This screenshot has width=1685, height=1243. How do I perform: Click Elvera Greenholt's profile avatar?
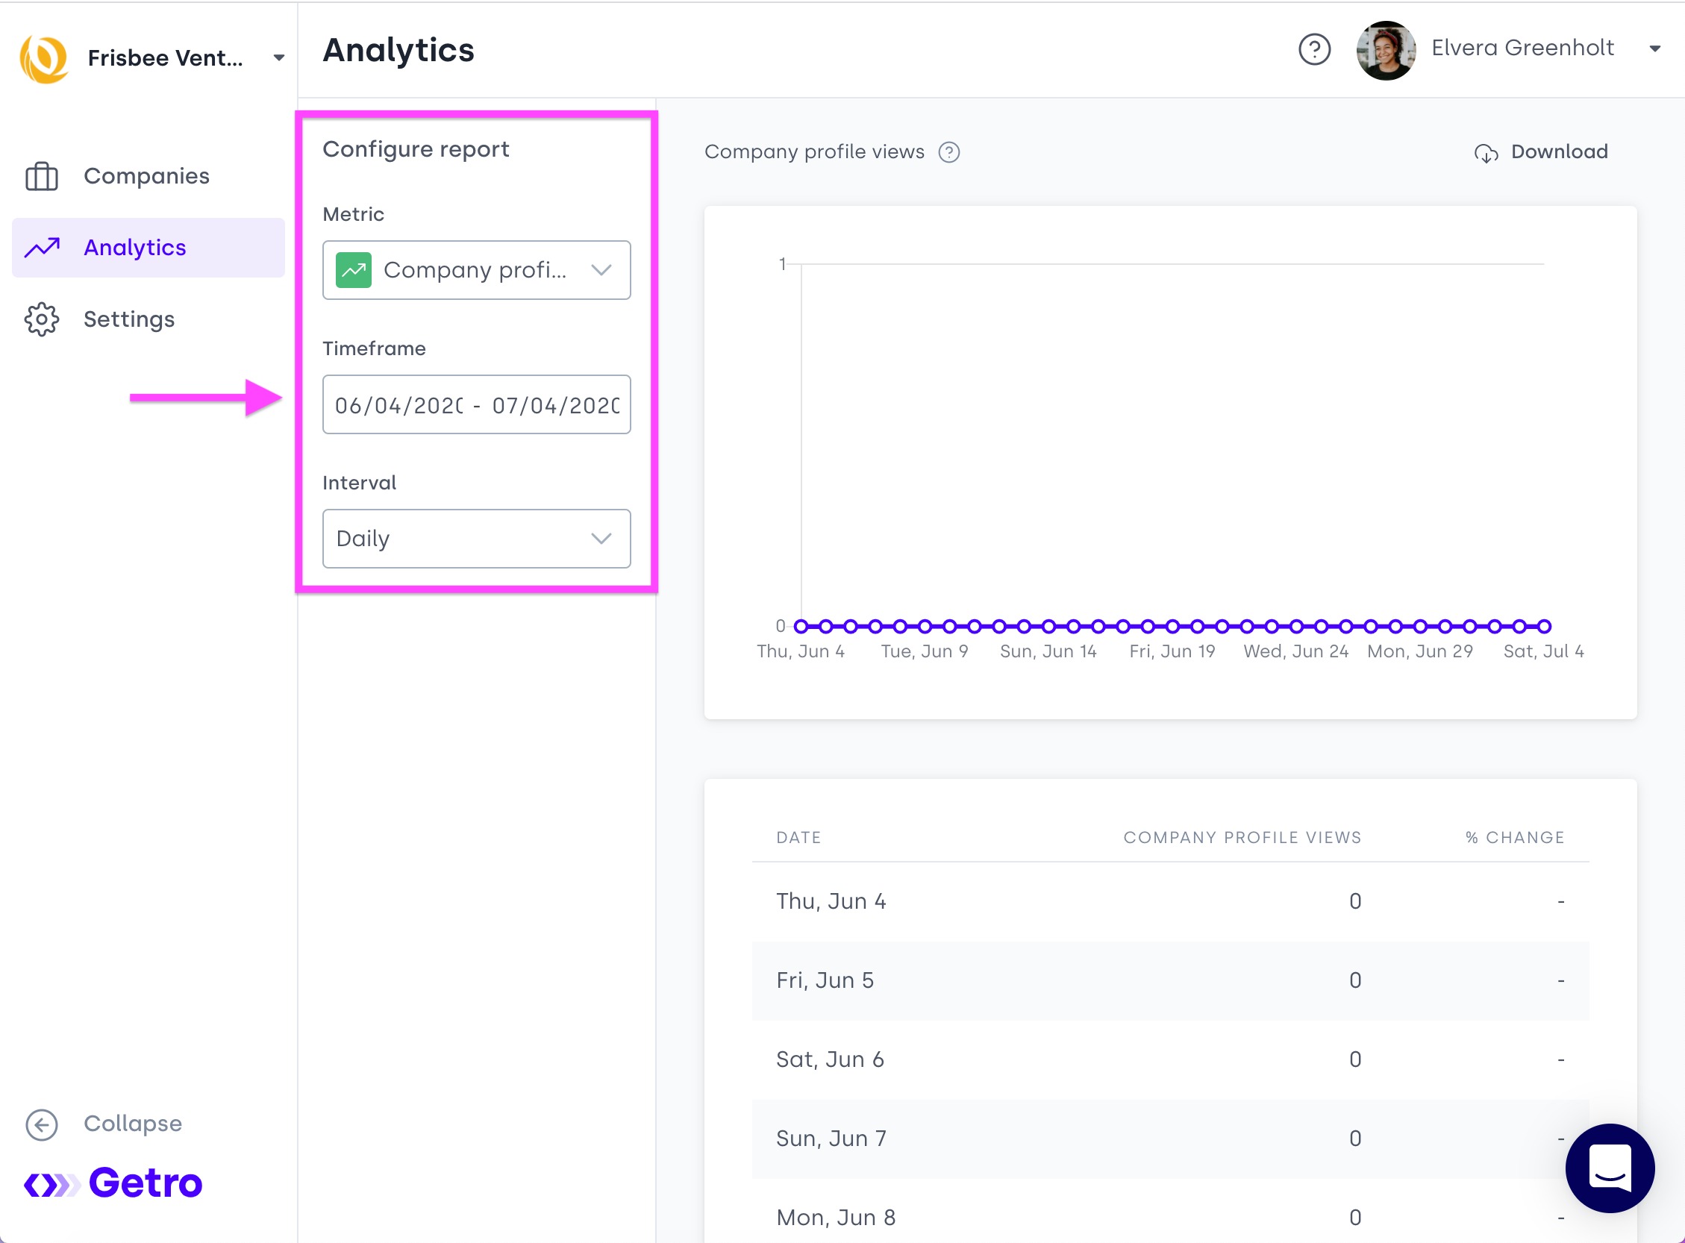(1385, 50)
